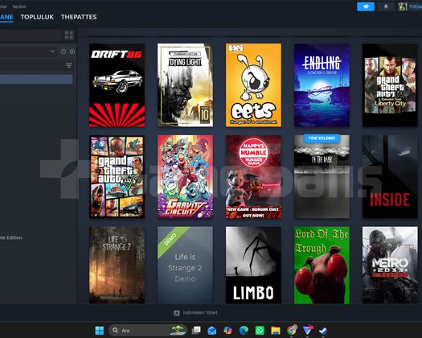Open the notifications bell
The image size is (422, 338).
(x=386, y=6)
